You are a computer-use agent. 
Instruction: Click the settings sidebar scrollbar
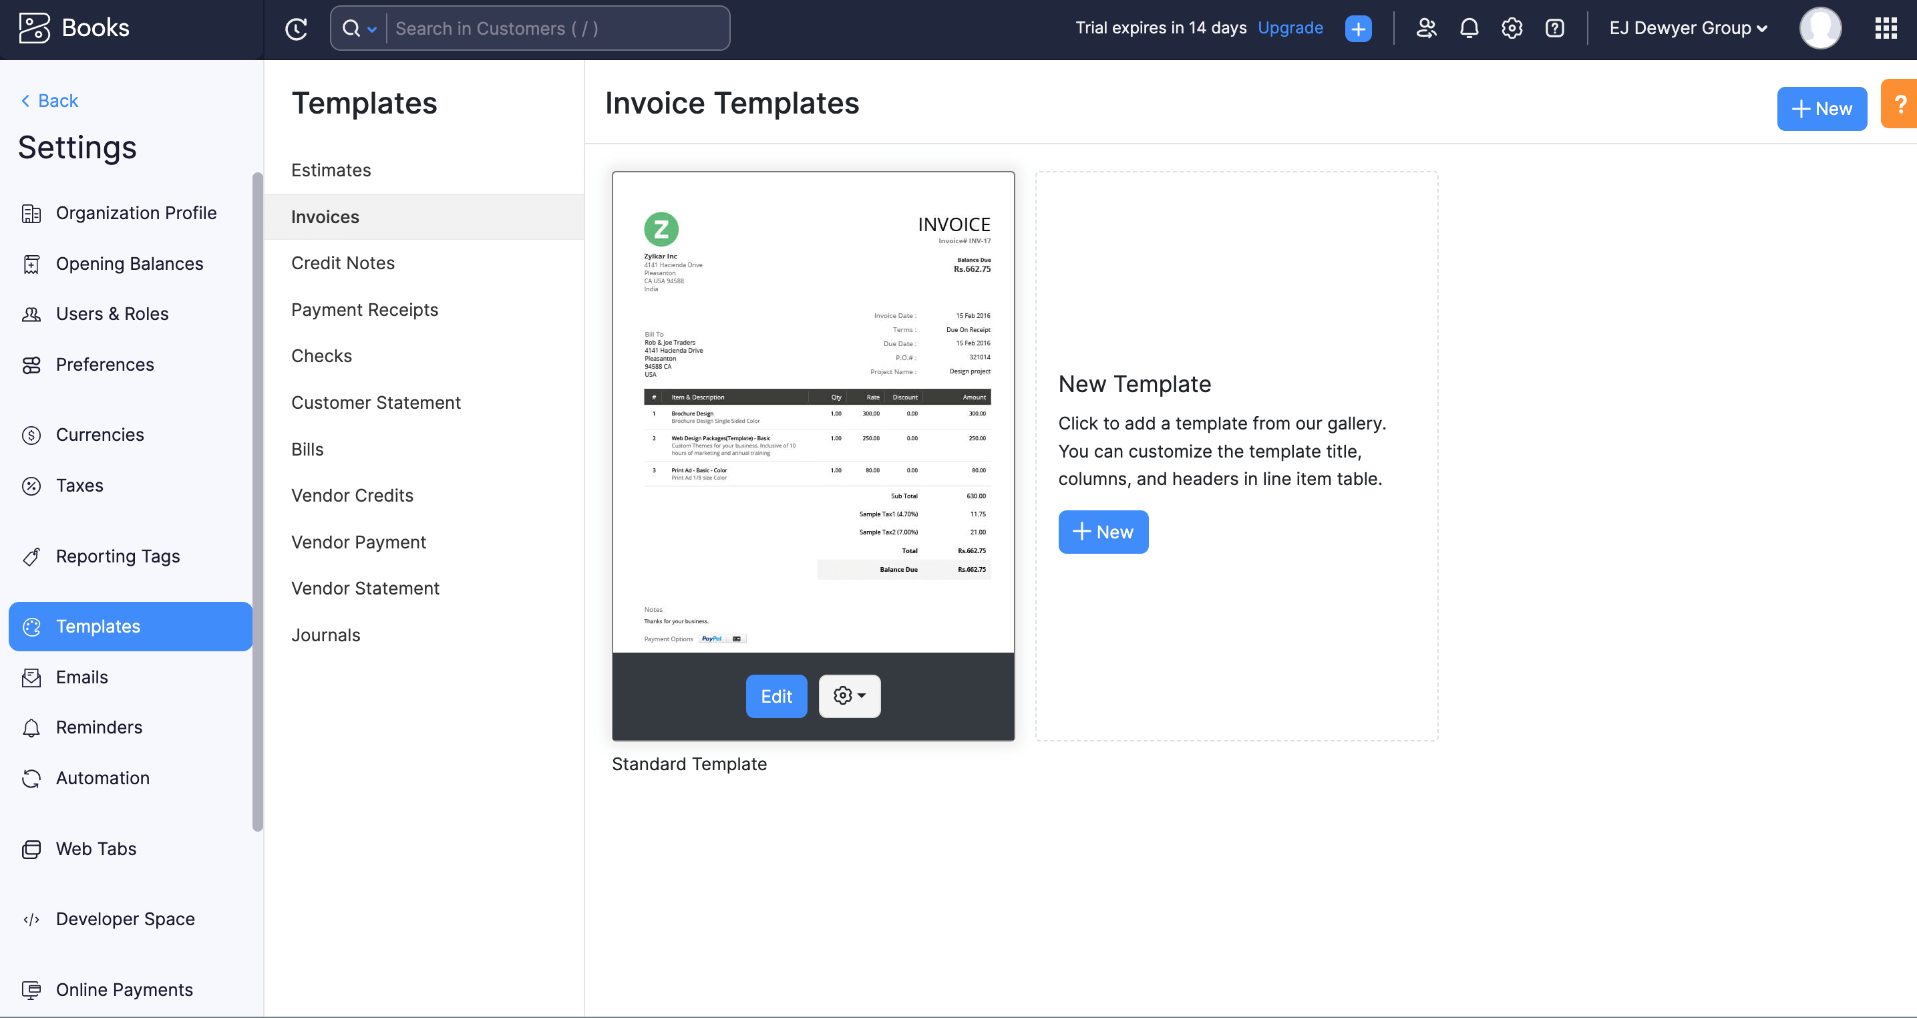[x=257, y=502]
